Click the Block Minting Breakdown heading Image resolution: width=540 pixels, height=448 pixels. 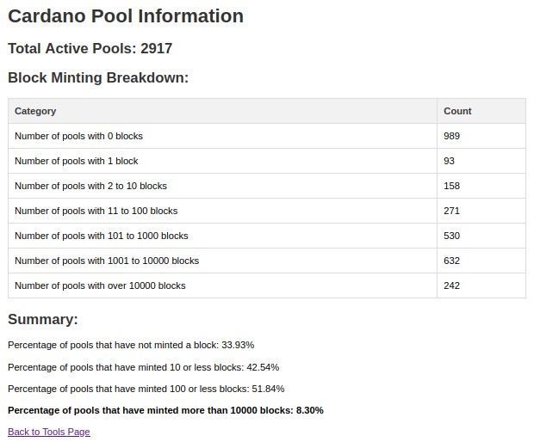[98, 78]
